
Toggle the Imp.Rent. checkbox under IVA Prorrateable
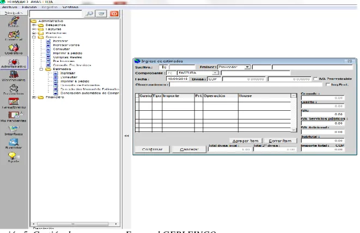[328, 85]
